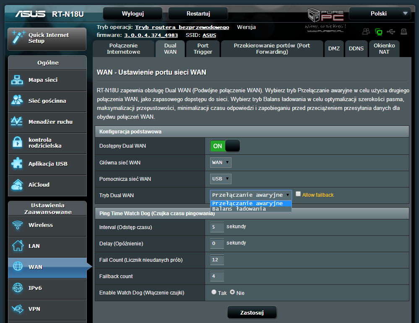
Task: Click the WAN globe icon
Action: (x=18, y=266)
